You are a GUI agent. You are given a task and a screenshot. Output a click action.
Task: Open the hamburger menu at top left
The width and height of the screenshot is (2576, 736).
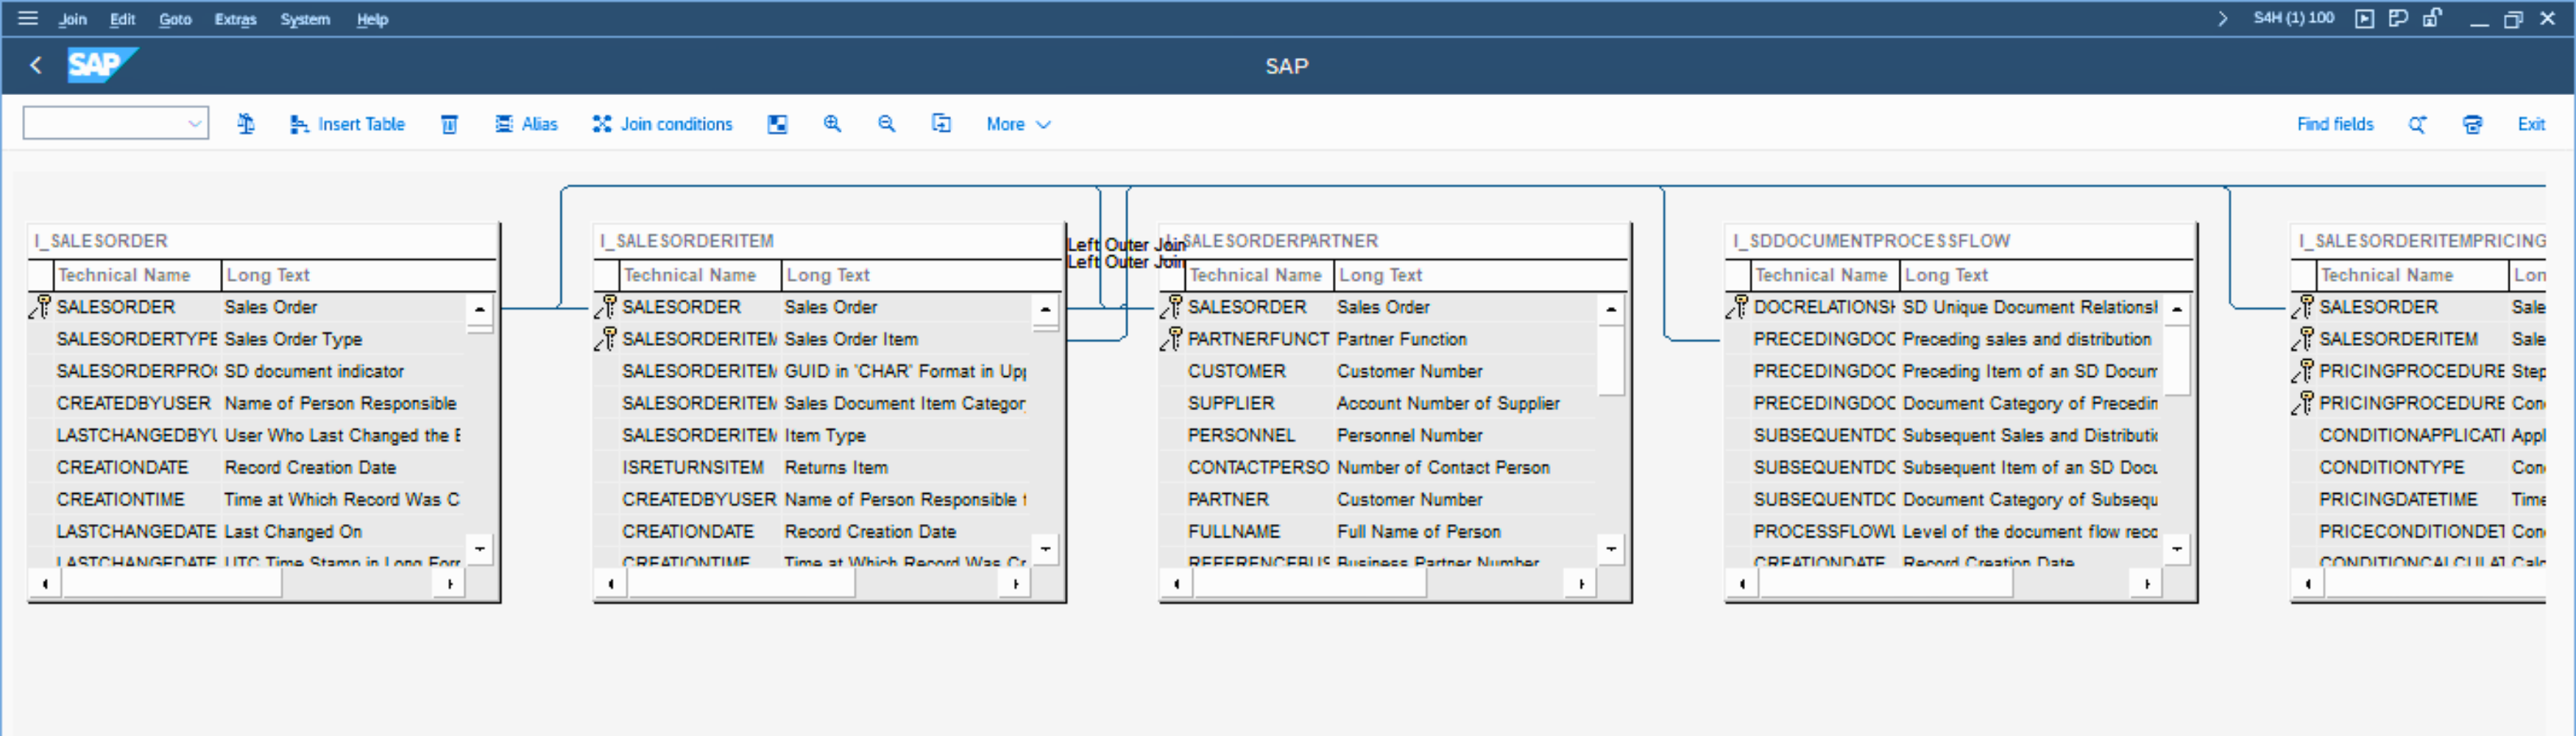(x=28, y=18)
